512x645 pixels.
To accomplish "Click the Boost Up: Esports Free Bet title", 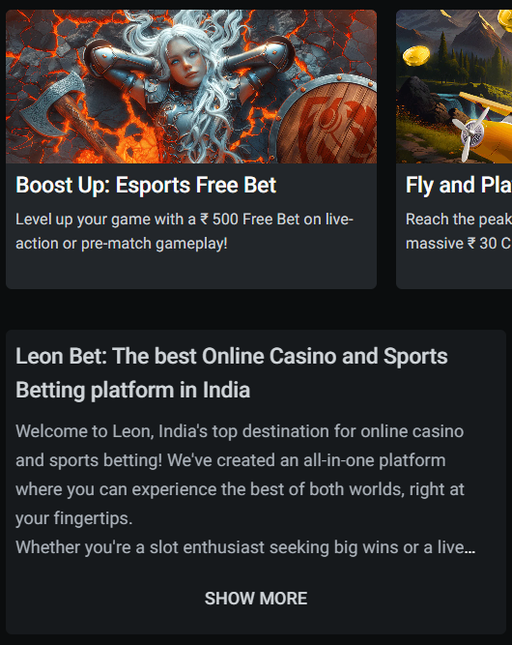I will tap(146, 185).
